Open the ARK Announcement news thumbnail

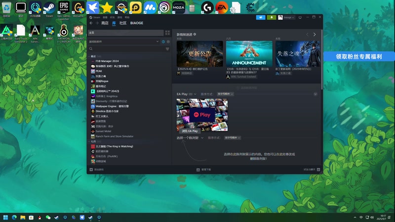(x=249, y=54)
